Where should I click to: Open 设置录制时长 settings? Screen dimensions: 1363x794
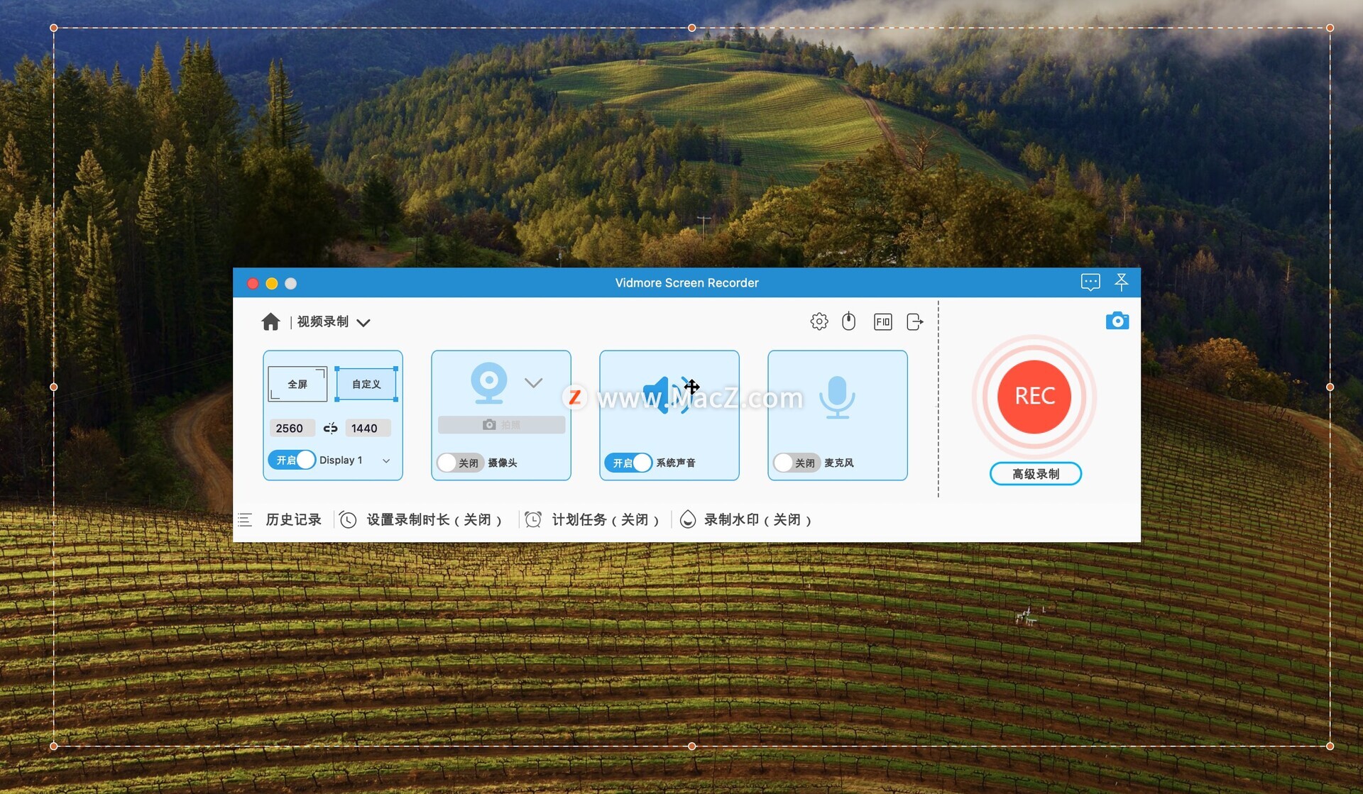434,520
